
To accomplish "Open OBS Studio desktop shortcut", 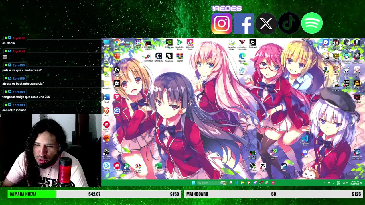I will point(253,167).
